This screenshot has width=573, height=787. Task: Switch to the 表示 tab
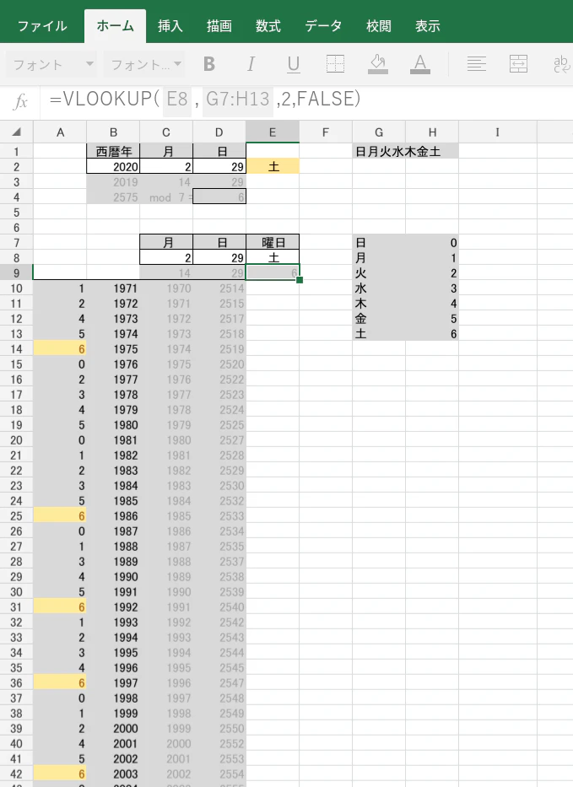(427, 26)
